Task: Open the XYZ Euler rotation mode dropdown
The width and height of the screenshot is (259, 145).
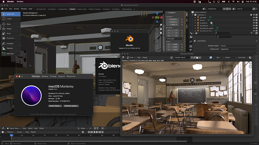Action: pos(175,39)
